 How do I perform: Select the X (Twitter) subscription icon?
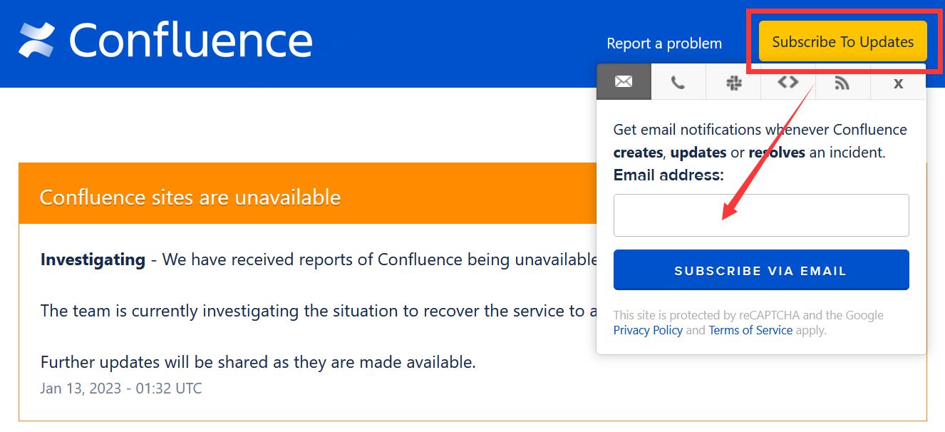click(x=897, y=81)
